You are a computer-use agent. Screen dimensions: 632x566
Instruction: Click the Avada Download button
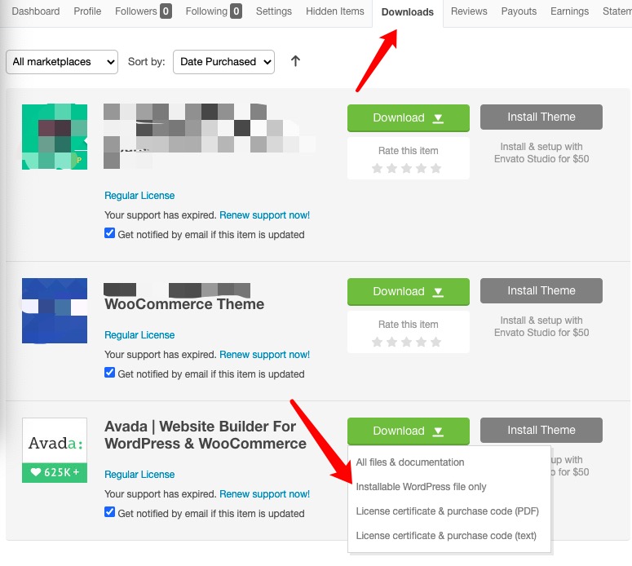pyautogui.click(x=409, y=431)
